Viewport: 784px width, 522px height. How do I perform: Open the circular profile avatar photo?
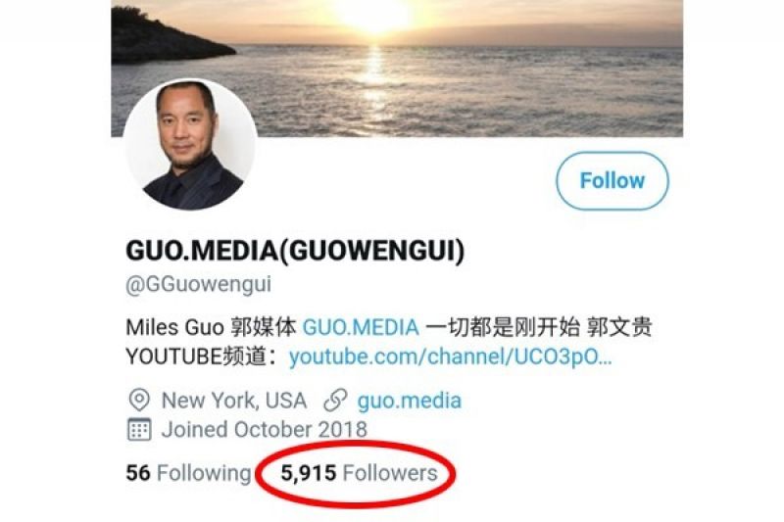(190, 144)
